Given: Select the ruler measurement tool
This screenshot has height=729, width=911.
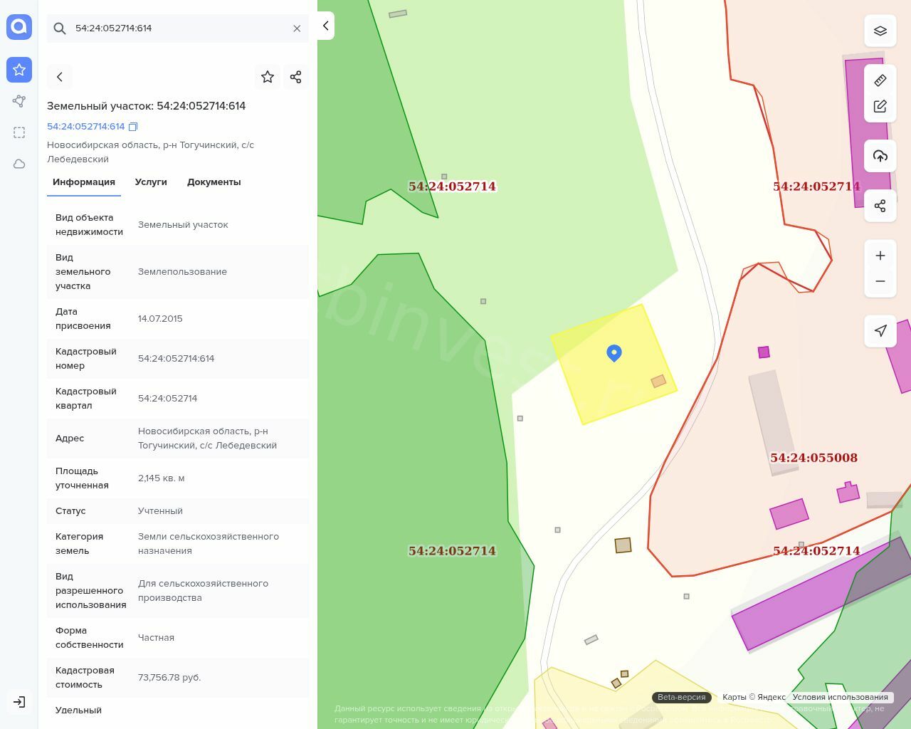Looking at the screenshot, I should (880, 80).
